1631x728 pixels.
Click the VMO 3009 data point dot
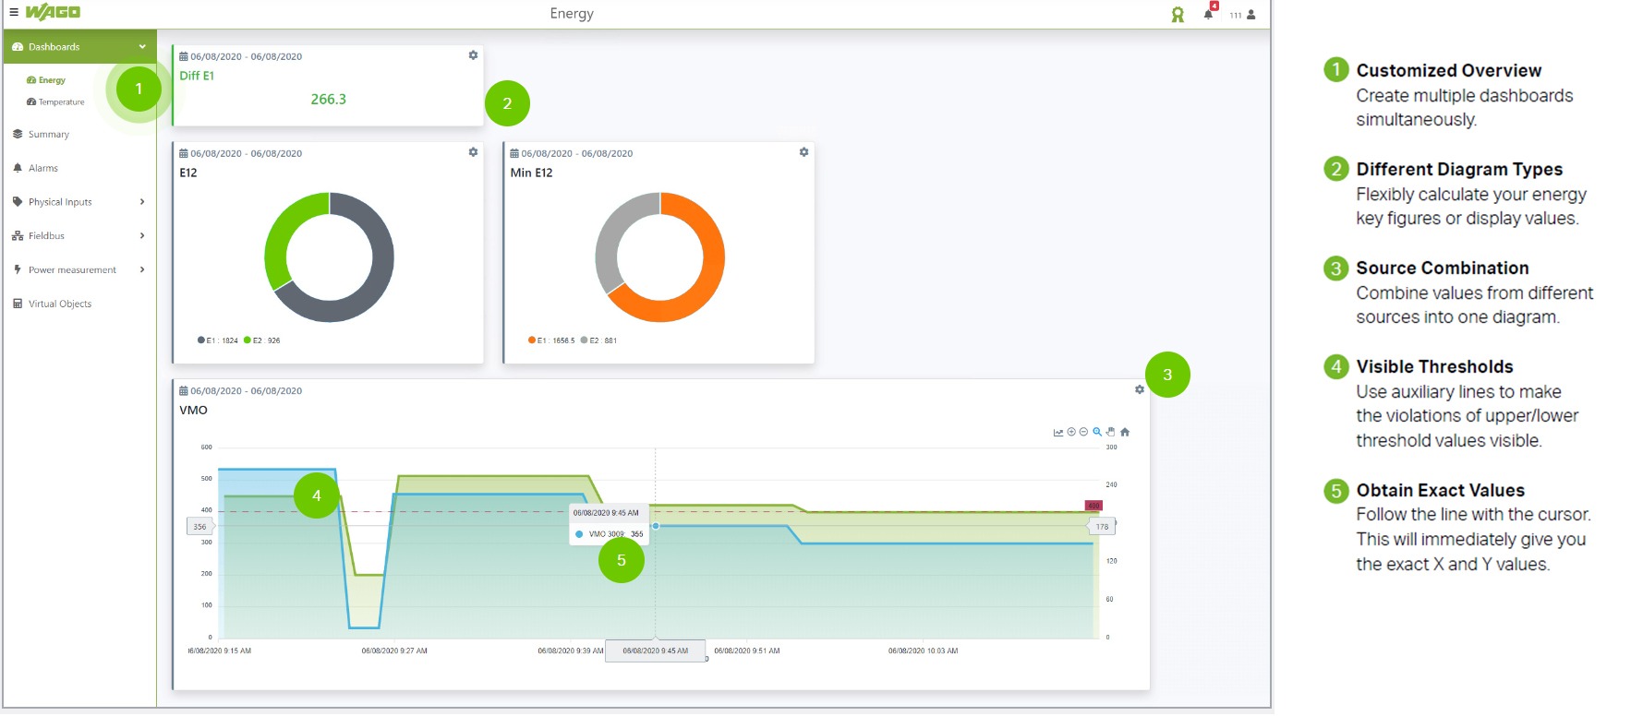tap(656, 526)
